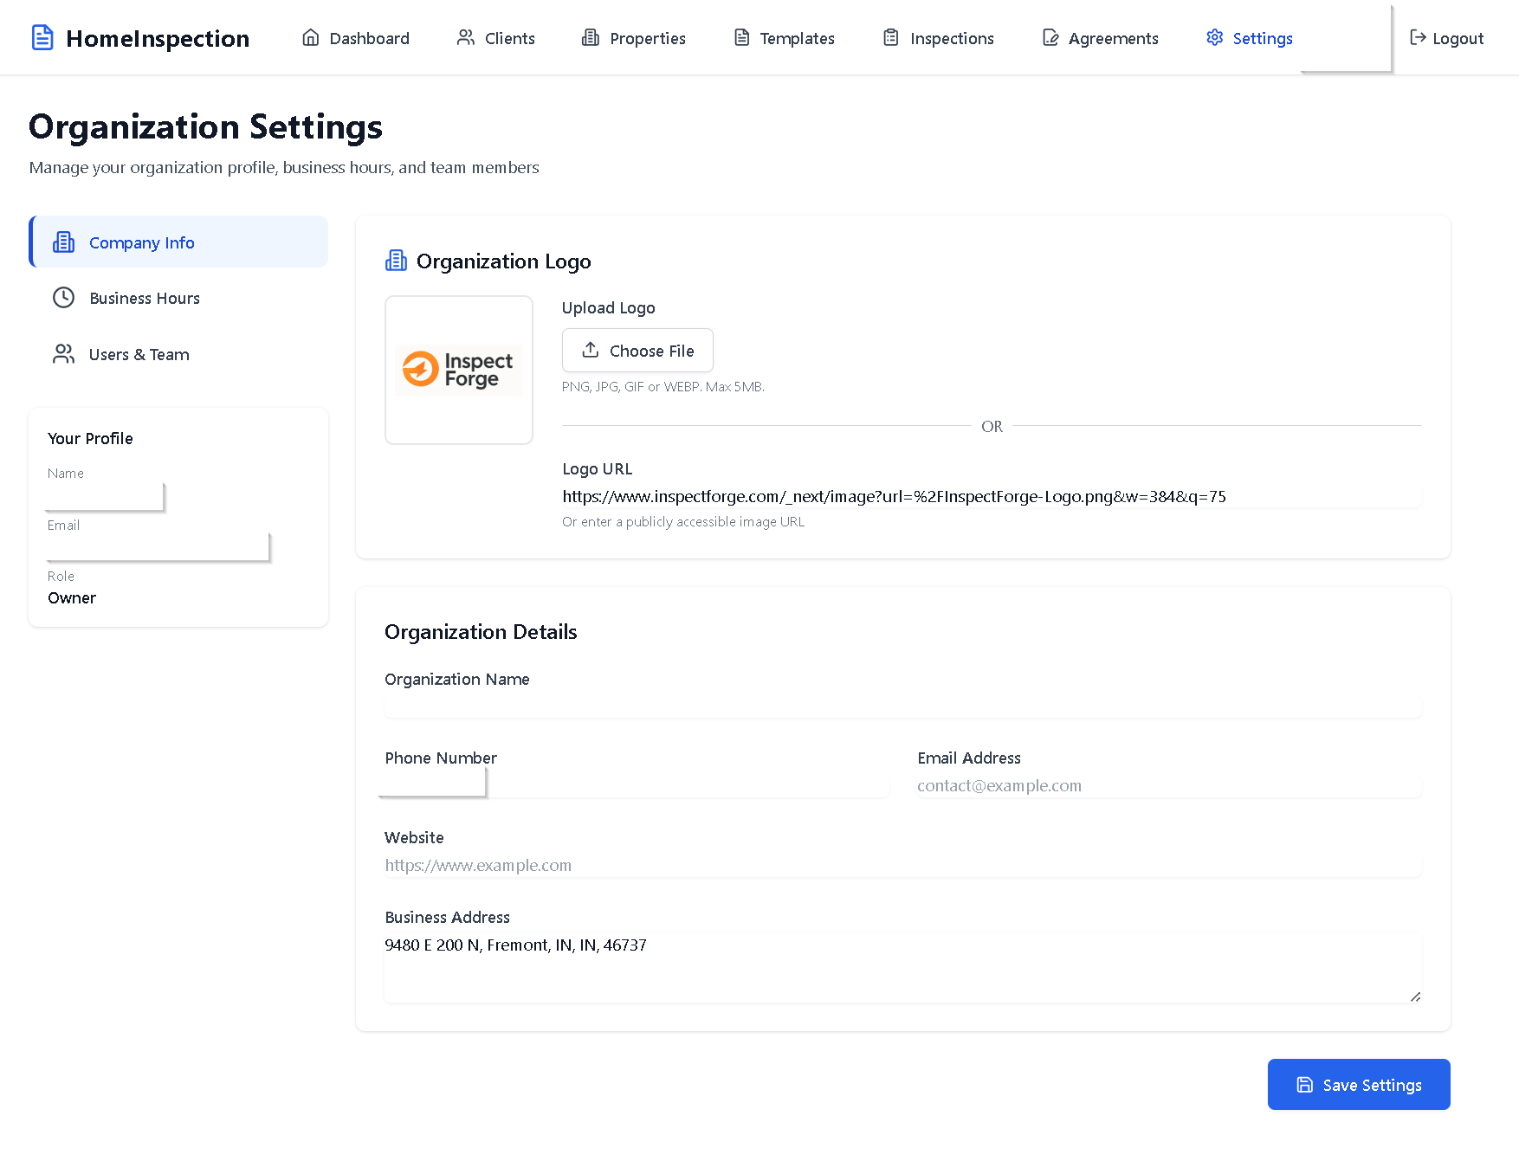This screenshot has height=1161, width=1519.
Task: Click the HomeInspection document logo icon
Action: point(42,38)
